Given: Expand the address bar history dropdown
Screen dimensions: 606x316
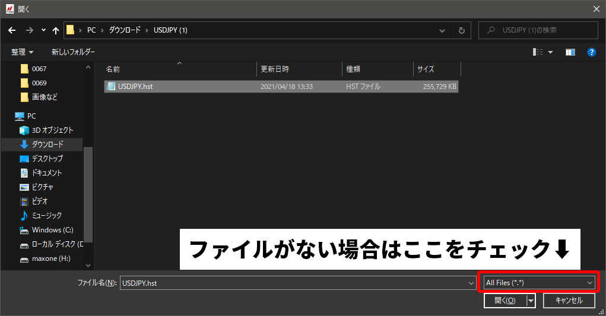Looking at the screenshot, I should coord(442,30).
